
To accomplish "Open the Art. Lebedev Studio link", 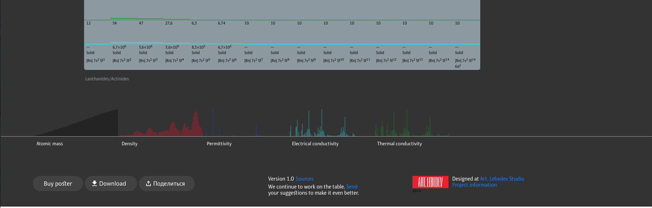I will [x=502, y=179].
